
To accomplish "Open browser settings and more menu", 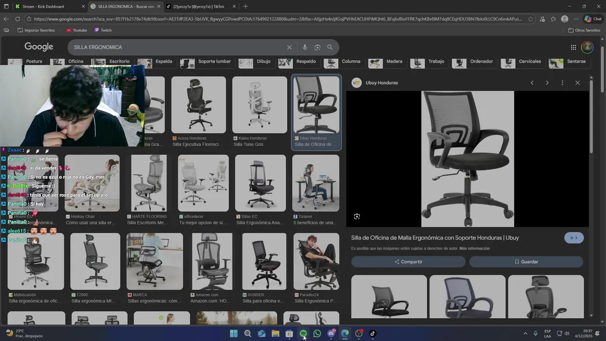I will [576, 19].
